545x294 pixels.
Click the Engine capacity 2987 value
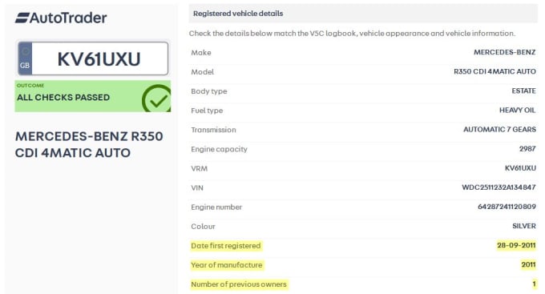[x=527, y=149]
